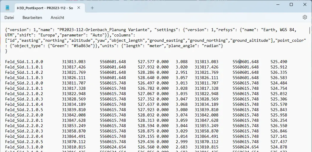Click the "ground_altitude" column name
The image size is (312, 152).
pos(250,40)
